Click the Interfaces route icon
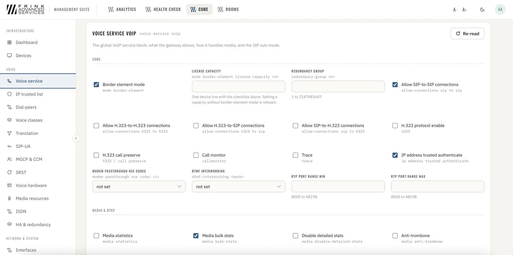The width and height of the screenshot is (513, 255). pyautogui.click(x=9, y=250)
